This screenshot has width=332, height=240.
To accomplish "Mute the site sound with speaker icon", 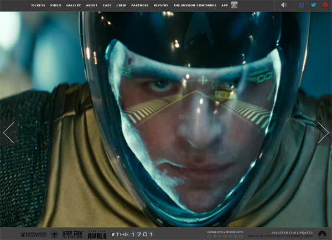I will tap(283, 5).
